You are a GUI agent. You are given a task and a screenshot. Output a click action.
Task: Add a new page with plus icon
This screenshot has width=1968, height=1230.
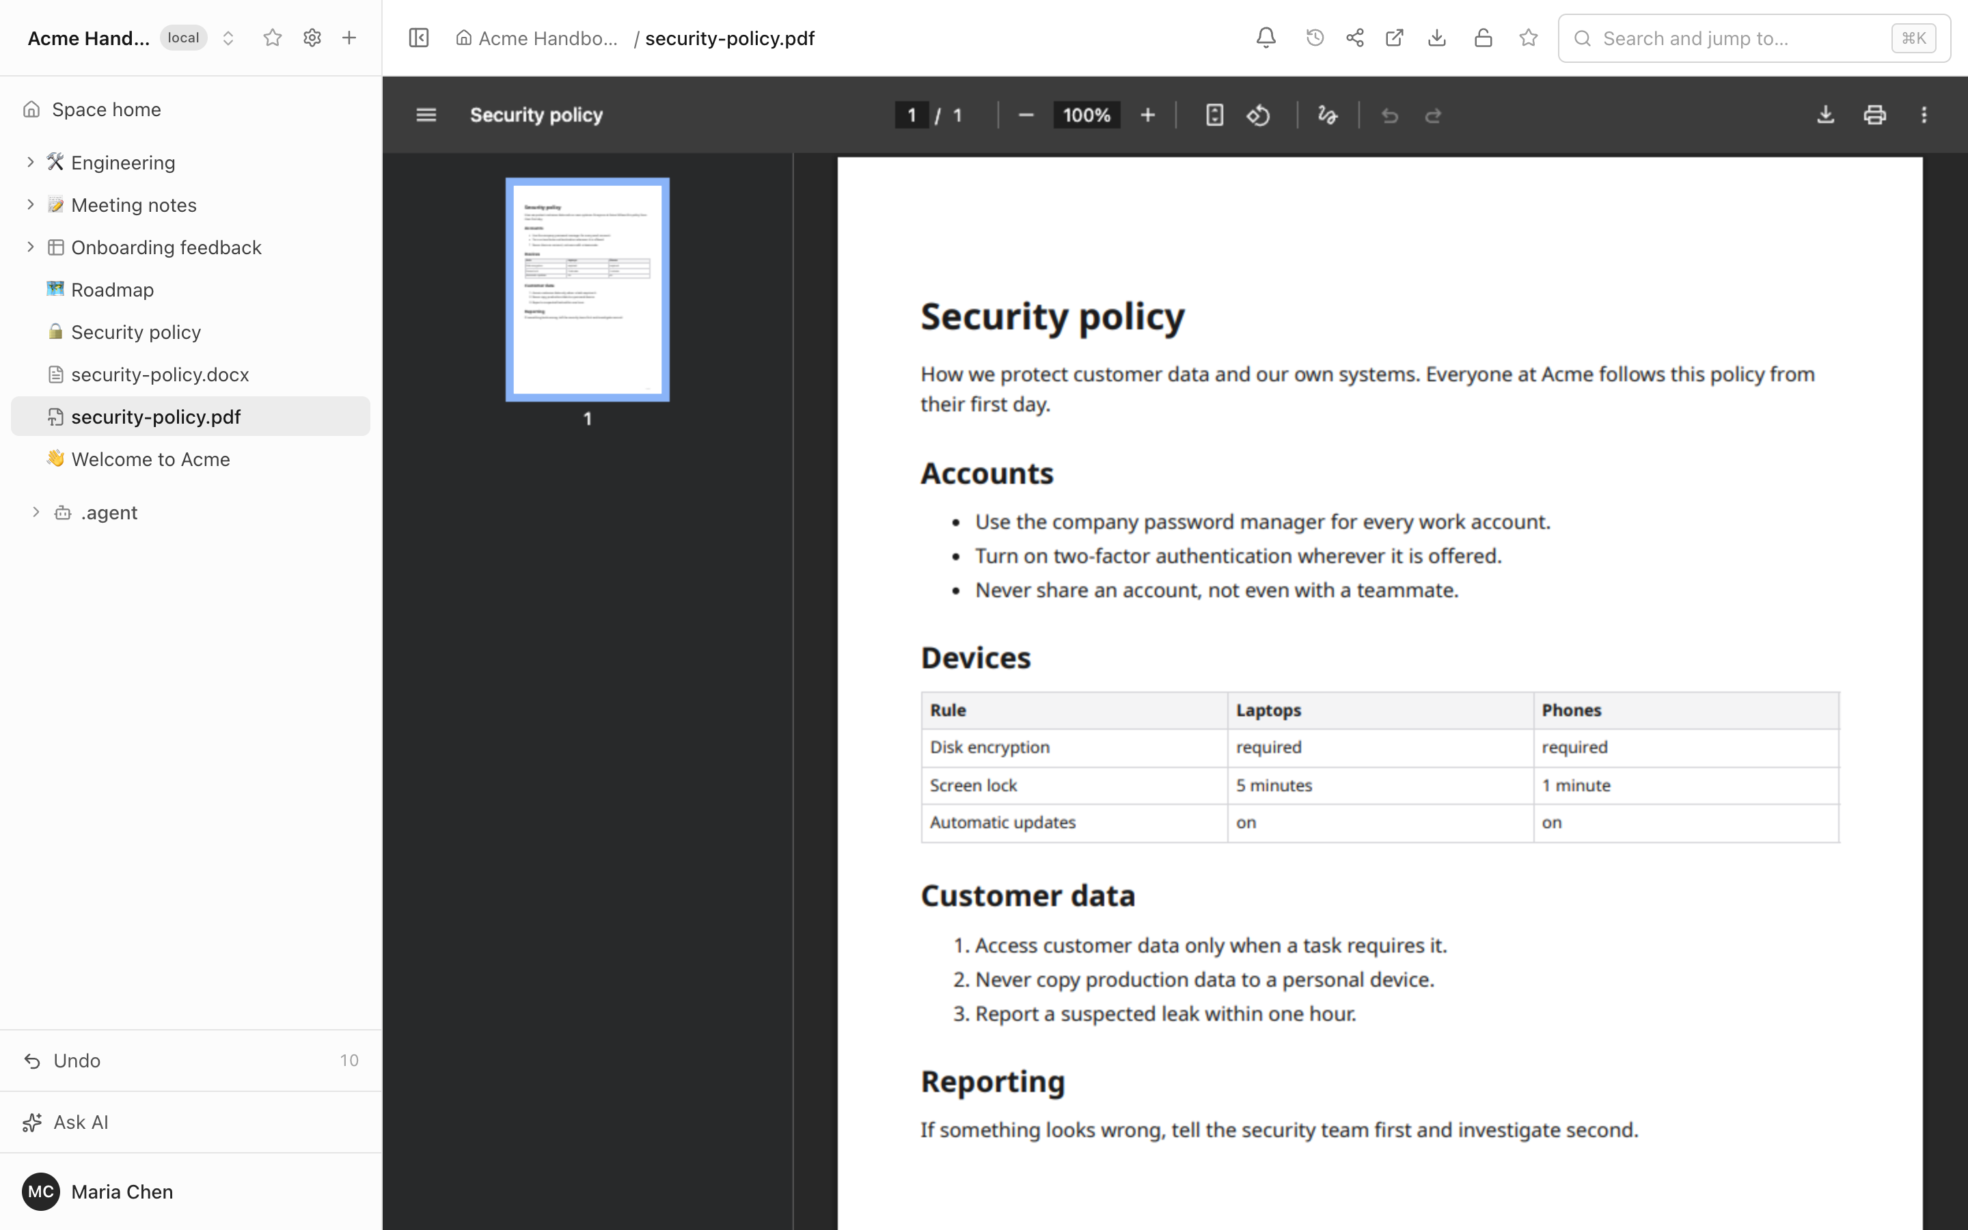coord(349,38)
